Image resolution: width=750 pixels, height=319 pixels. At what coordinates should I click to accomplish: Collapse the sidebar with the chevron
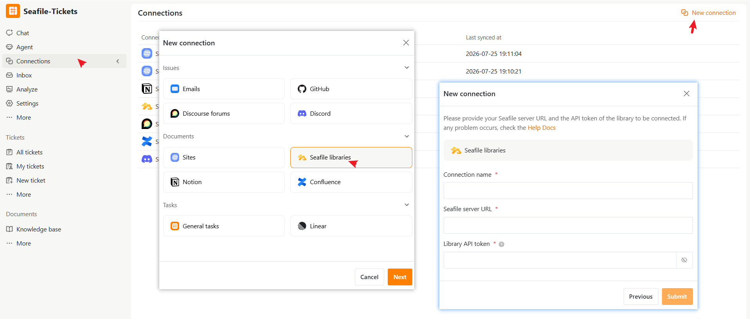tap(118, 61)
